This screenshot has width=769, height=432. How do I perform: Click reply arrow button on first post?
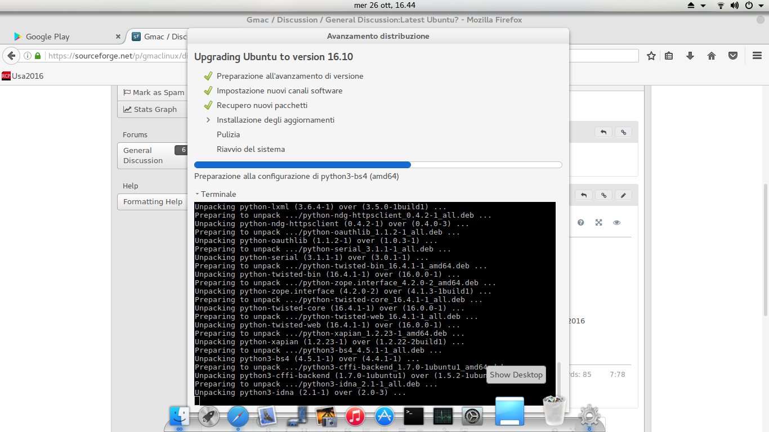pyautogui.click(x=603, y=132)
